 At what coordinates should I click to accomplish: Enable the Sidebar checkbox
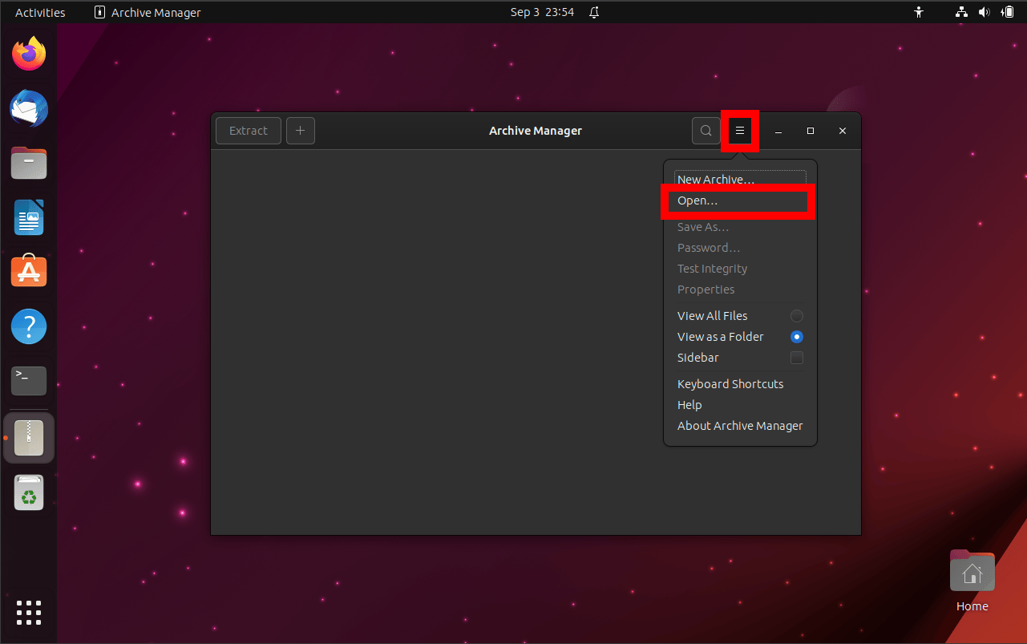tap(796, 357)
